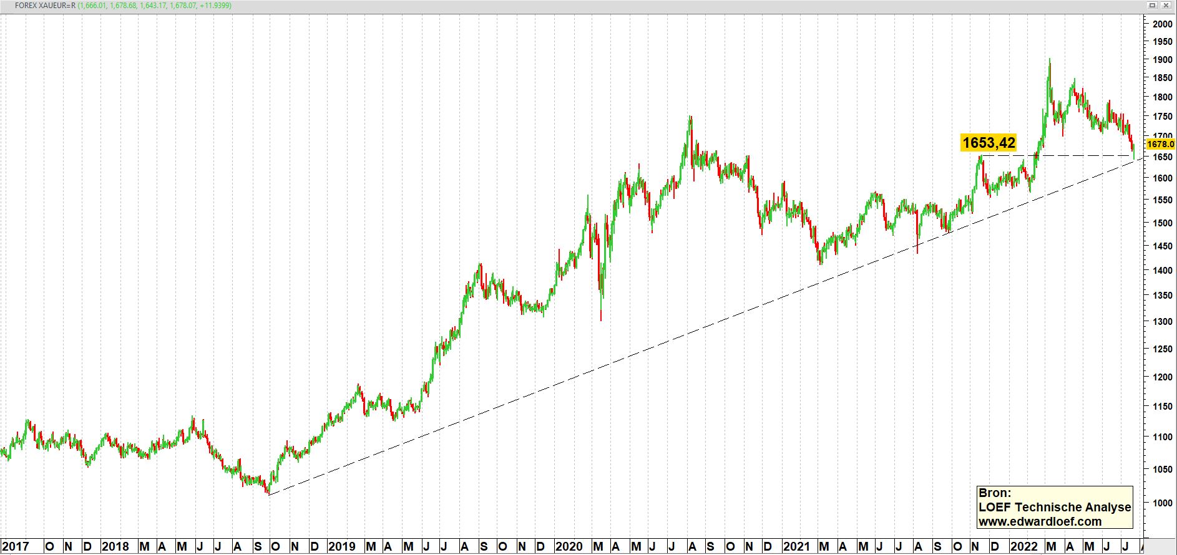Click the 1850 price axis label
Screen dimensions: 1177x555
pos(1163,78)
